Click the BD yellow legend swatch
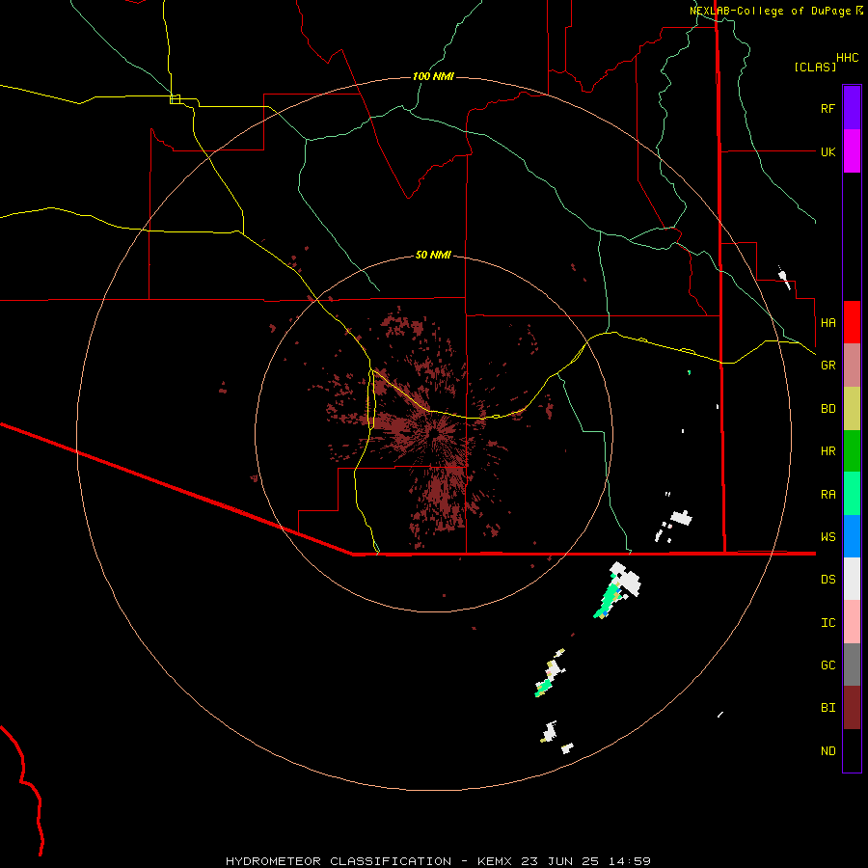 tap(852, 409)
